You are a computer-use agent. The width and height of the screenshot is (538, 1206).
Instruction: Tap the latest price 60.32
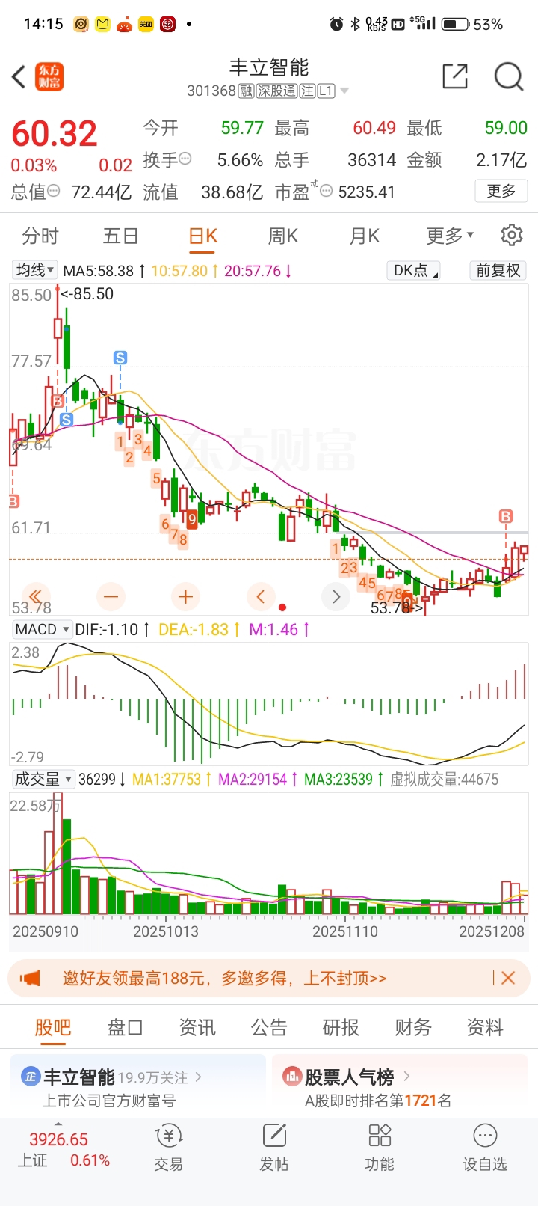click(x=55, y=133)
